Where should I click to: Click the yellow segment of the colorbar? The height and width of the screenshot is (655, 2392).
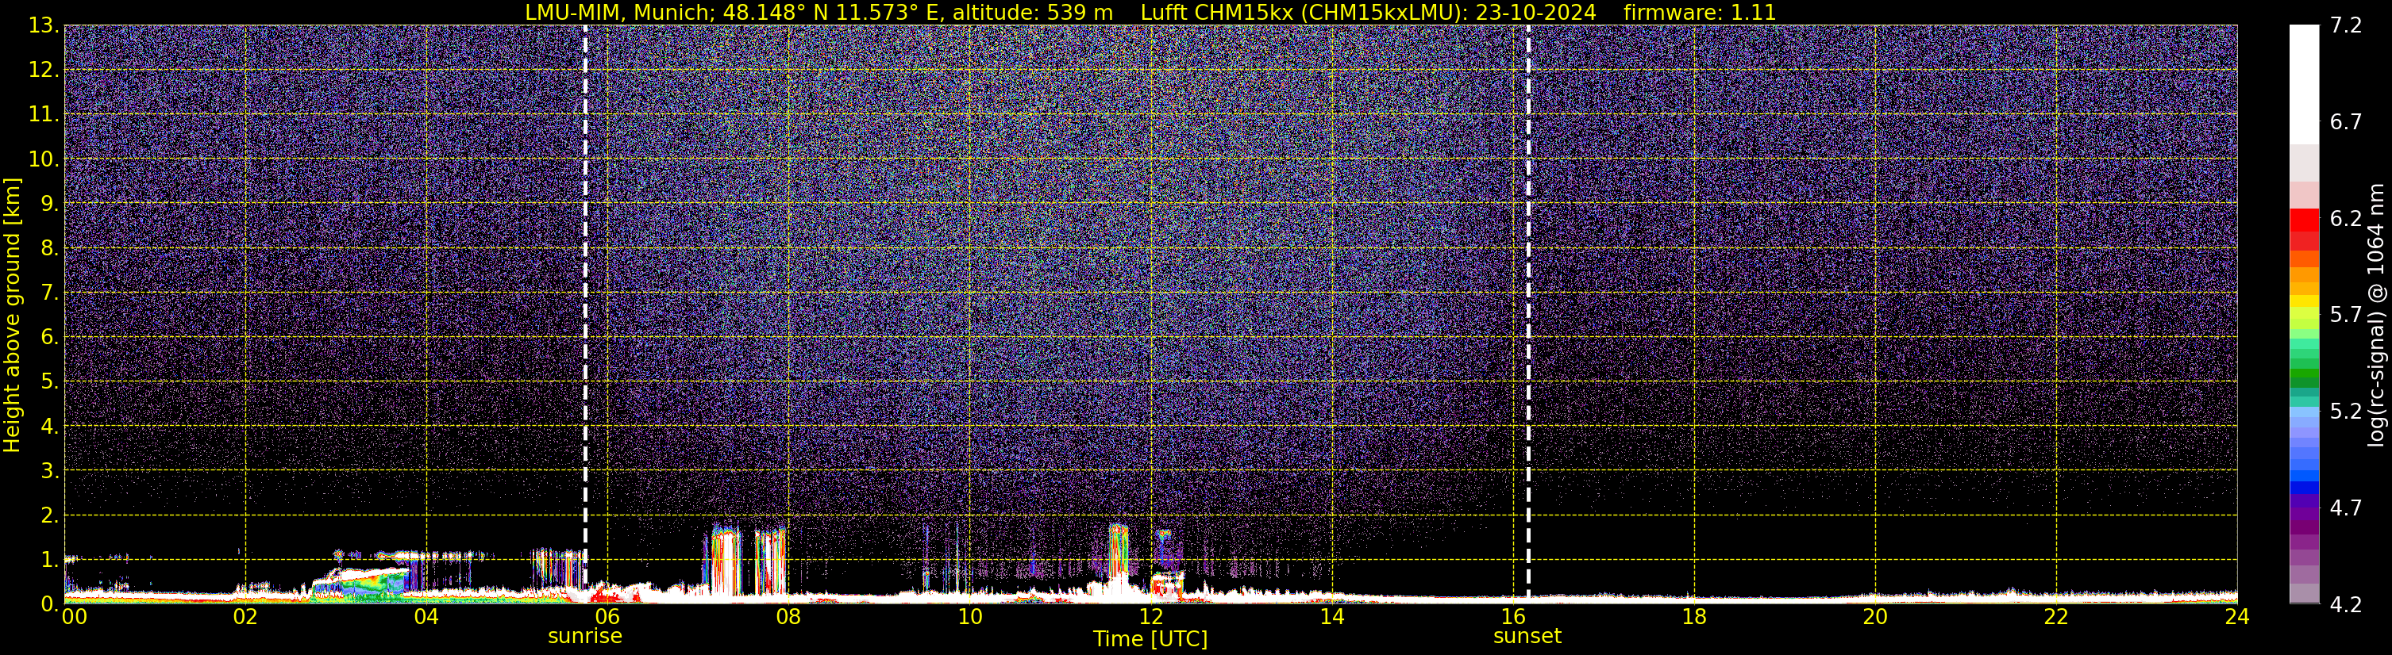[2304, 301]
